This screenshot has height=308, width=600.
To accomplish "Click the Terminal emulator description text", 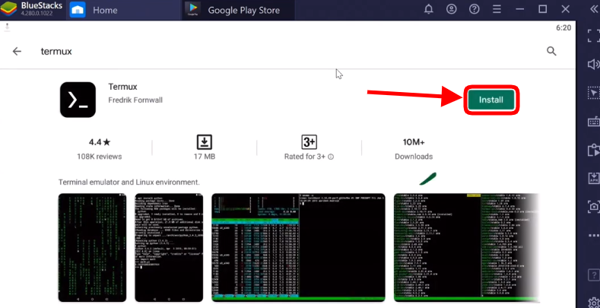I will tap(129, 182).
